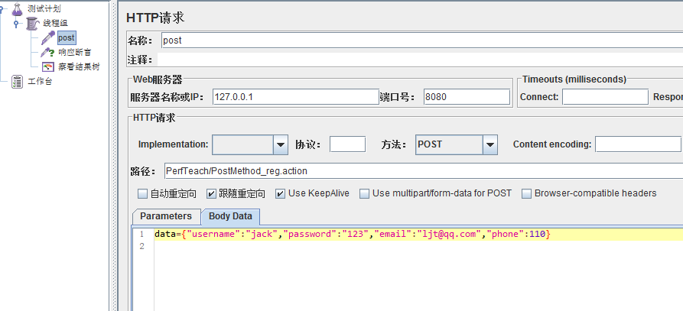Click the thread spool icon of 线程组
This screenshot has width=683, height=311.
tap(33, 23)
